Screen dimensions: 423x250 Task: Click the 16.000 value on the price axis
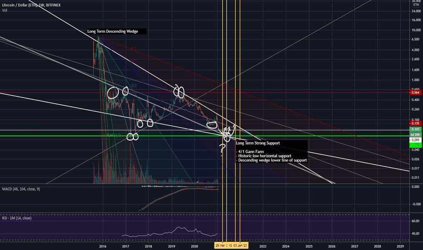coord(416,20)
